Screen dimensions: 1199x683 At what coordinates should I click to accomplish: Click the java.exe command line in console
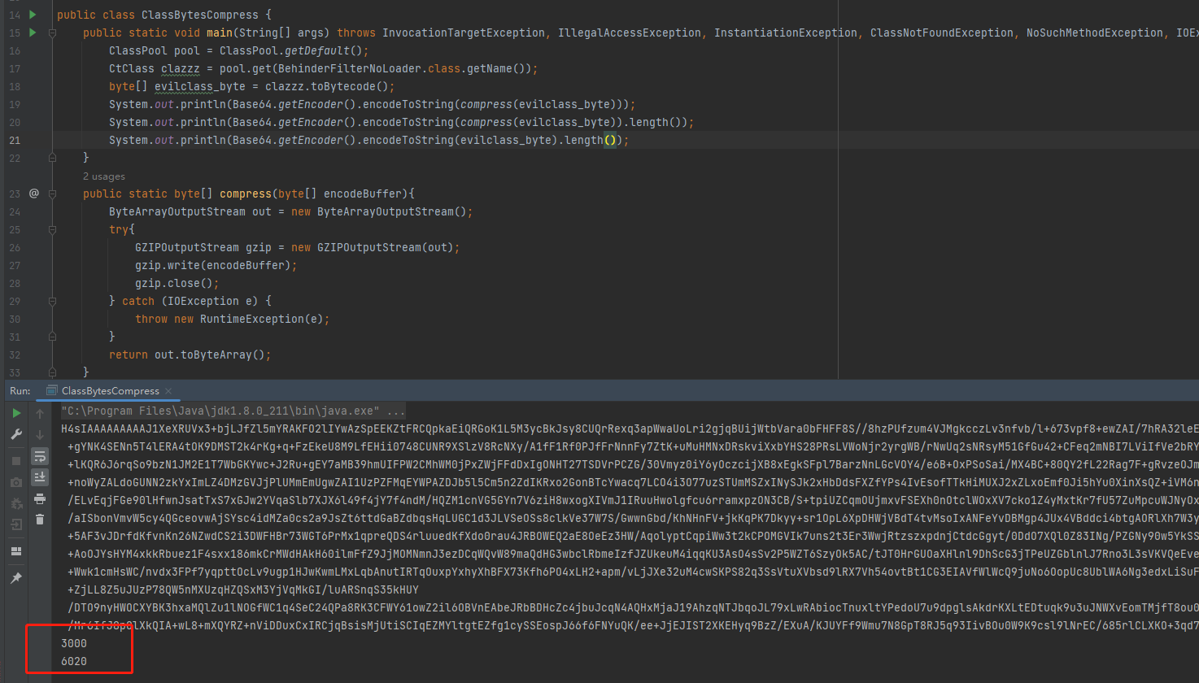233,411
